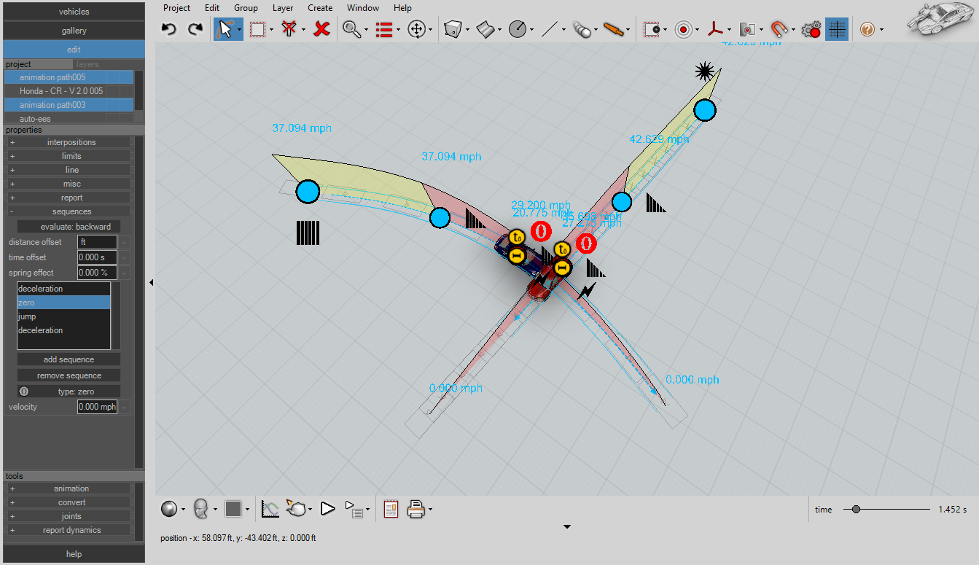Click the 'evaluate: backward' button
The image size is (979, 565).
pyautogui.click(x=69, y=227)
